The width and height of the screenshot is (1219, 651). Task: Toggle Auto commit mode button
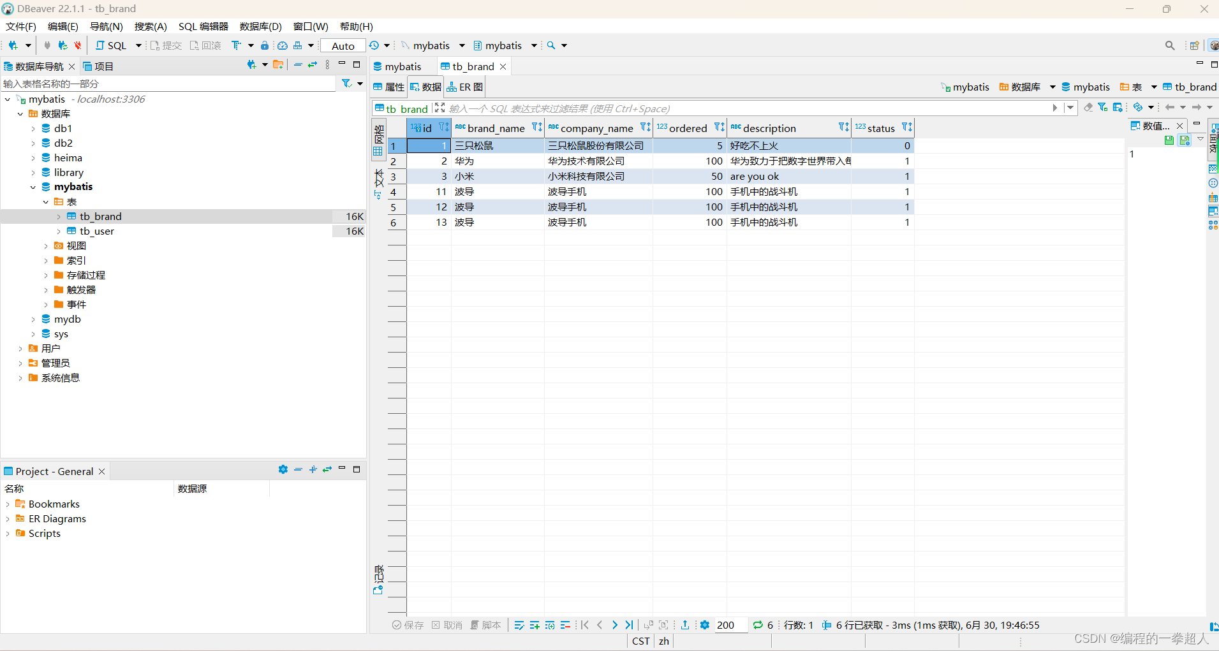tap(343, 46)
